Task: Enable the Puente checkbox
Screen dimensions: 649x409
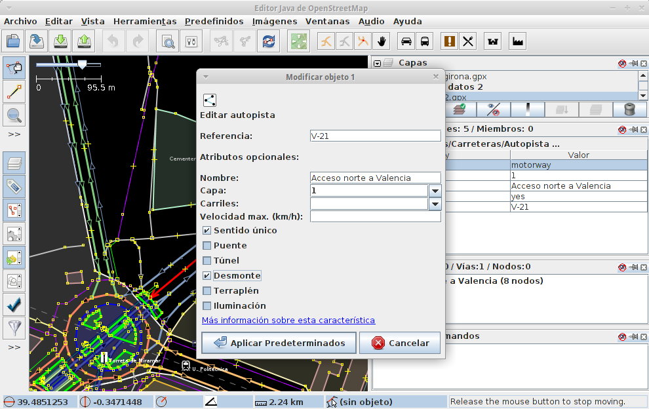Action: pyautogui.click(x=207, y=246)
